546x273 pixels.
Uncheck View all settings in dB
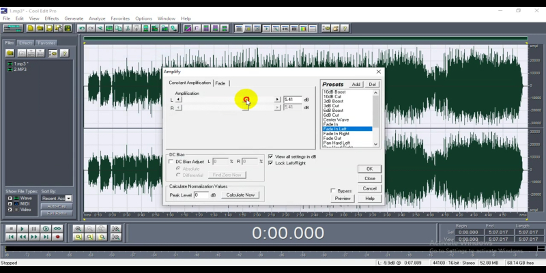coord(271,156)
